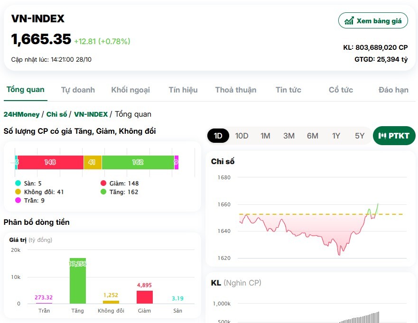Open the Tín hiệu tab
Viewport: 418px width, 323px height.
pos(183,90)
